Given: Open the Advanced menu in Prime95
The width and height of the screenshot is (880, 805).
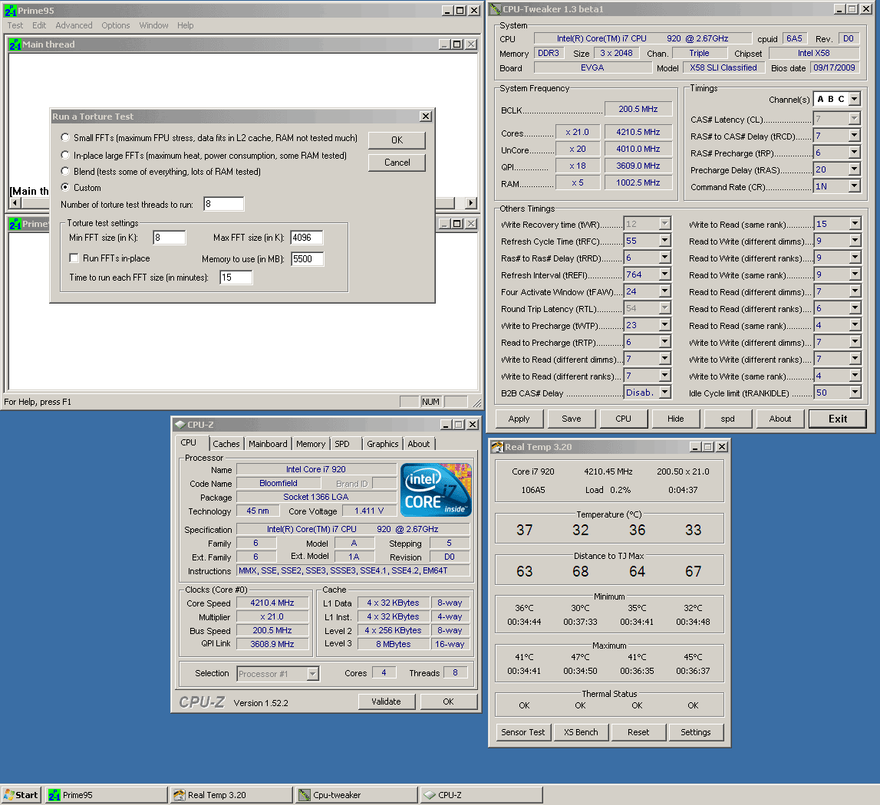Looking at the screenshot, I should coord(74,25).
